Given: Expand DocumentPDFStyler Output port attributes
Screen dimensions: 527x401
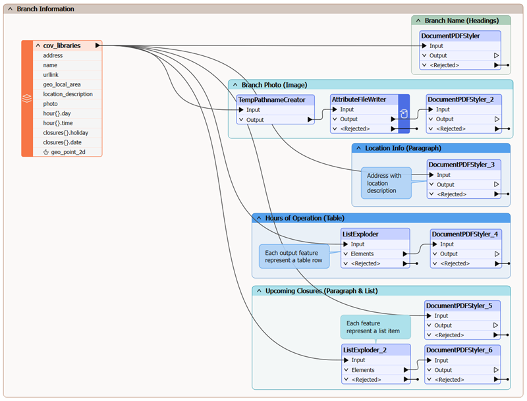Looking at the screenshot, I should [x=424, y=55].
